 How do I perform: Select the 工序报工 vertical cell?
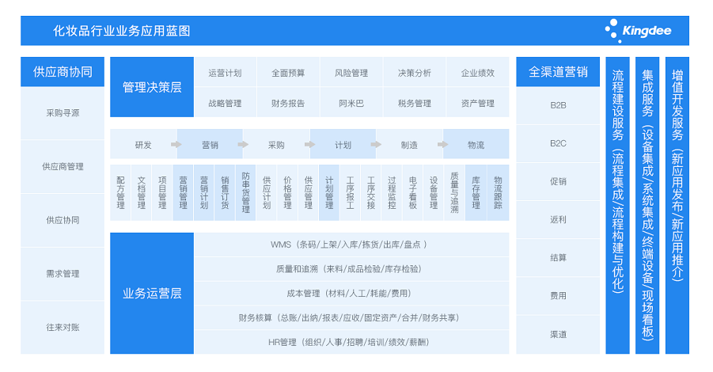pyautogui.click(x=350, y=193)
